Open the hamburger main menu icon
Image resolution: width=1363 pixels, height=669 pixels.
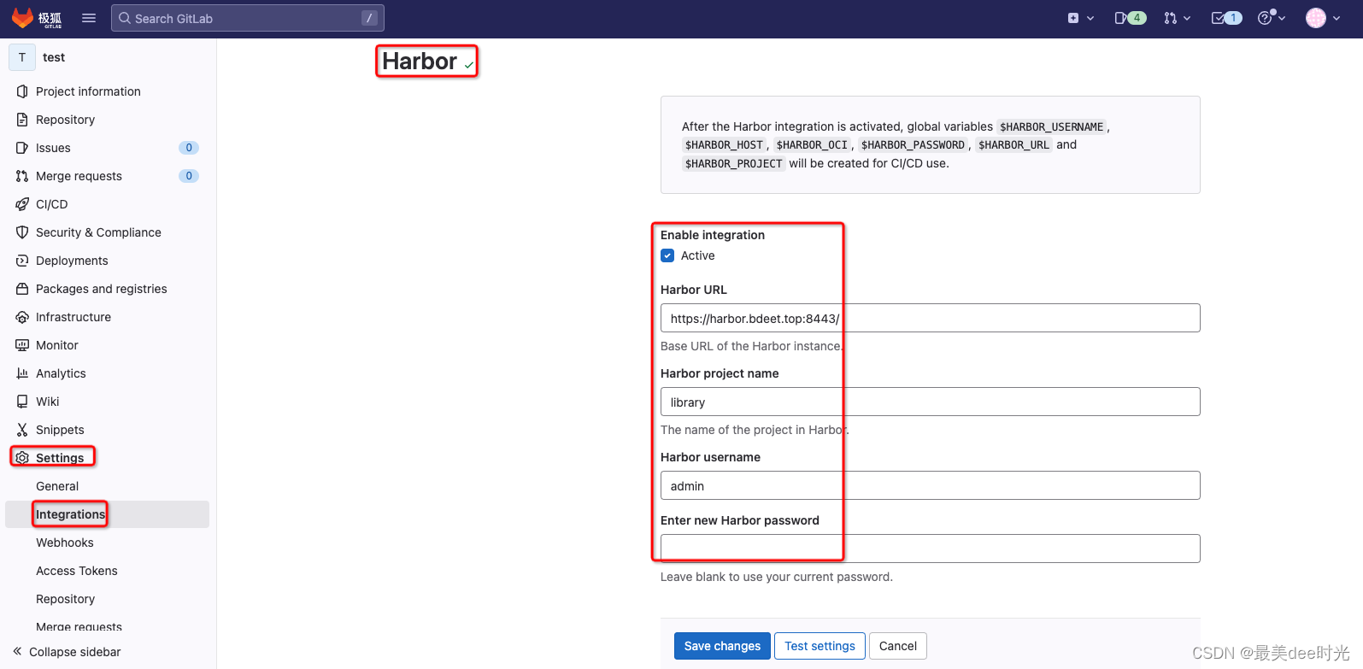point(89,18)
